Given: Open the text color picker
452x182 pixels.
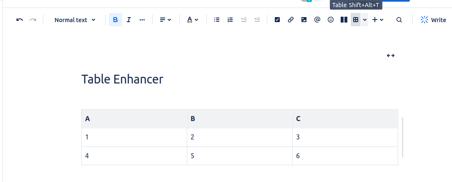Looking at the screenshot, I should point(192,20).
